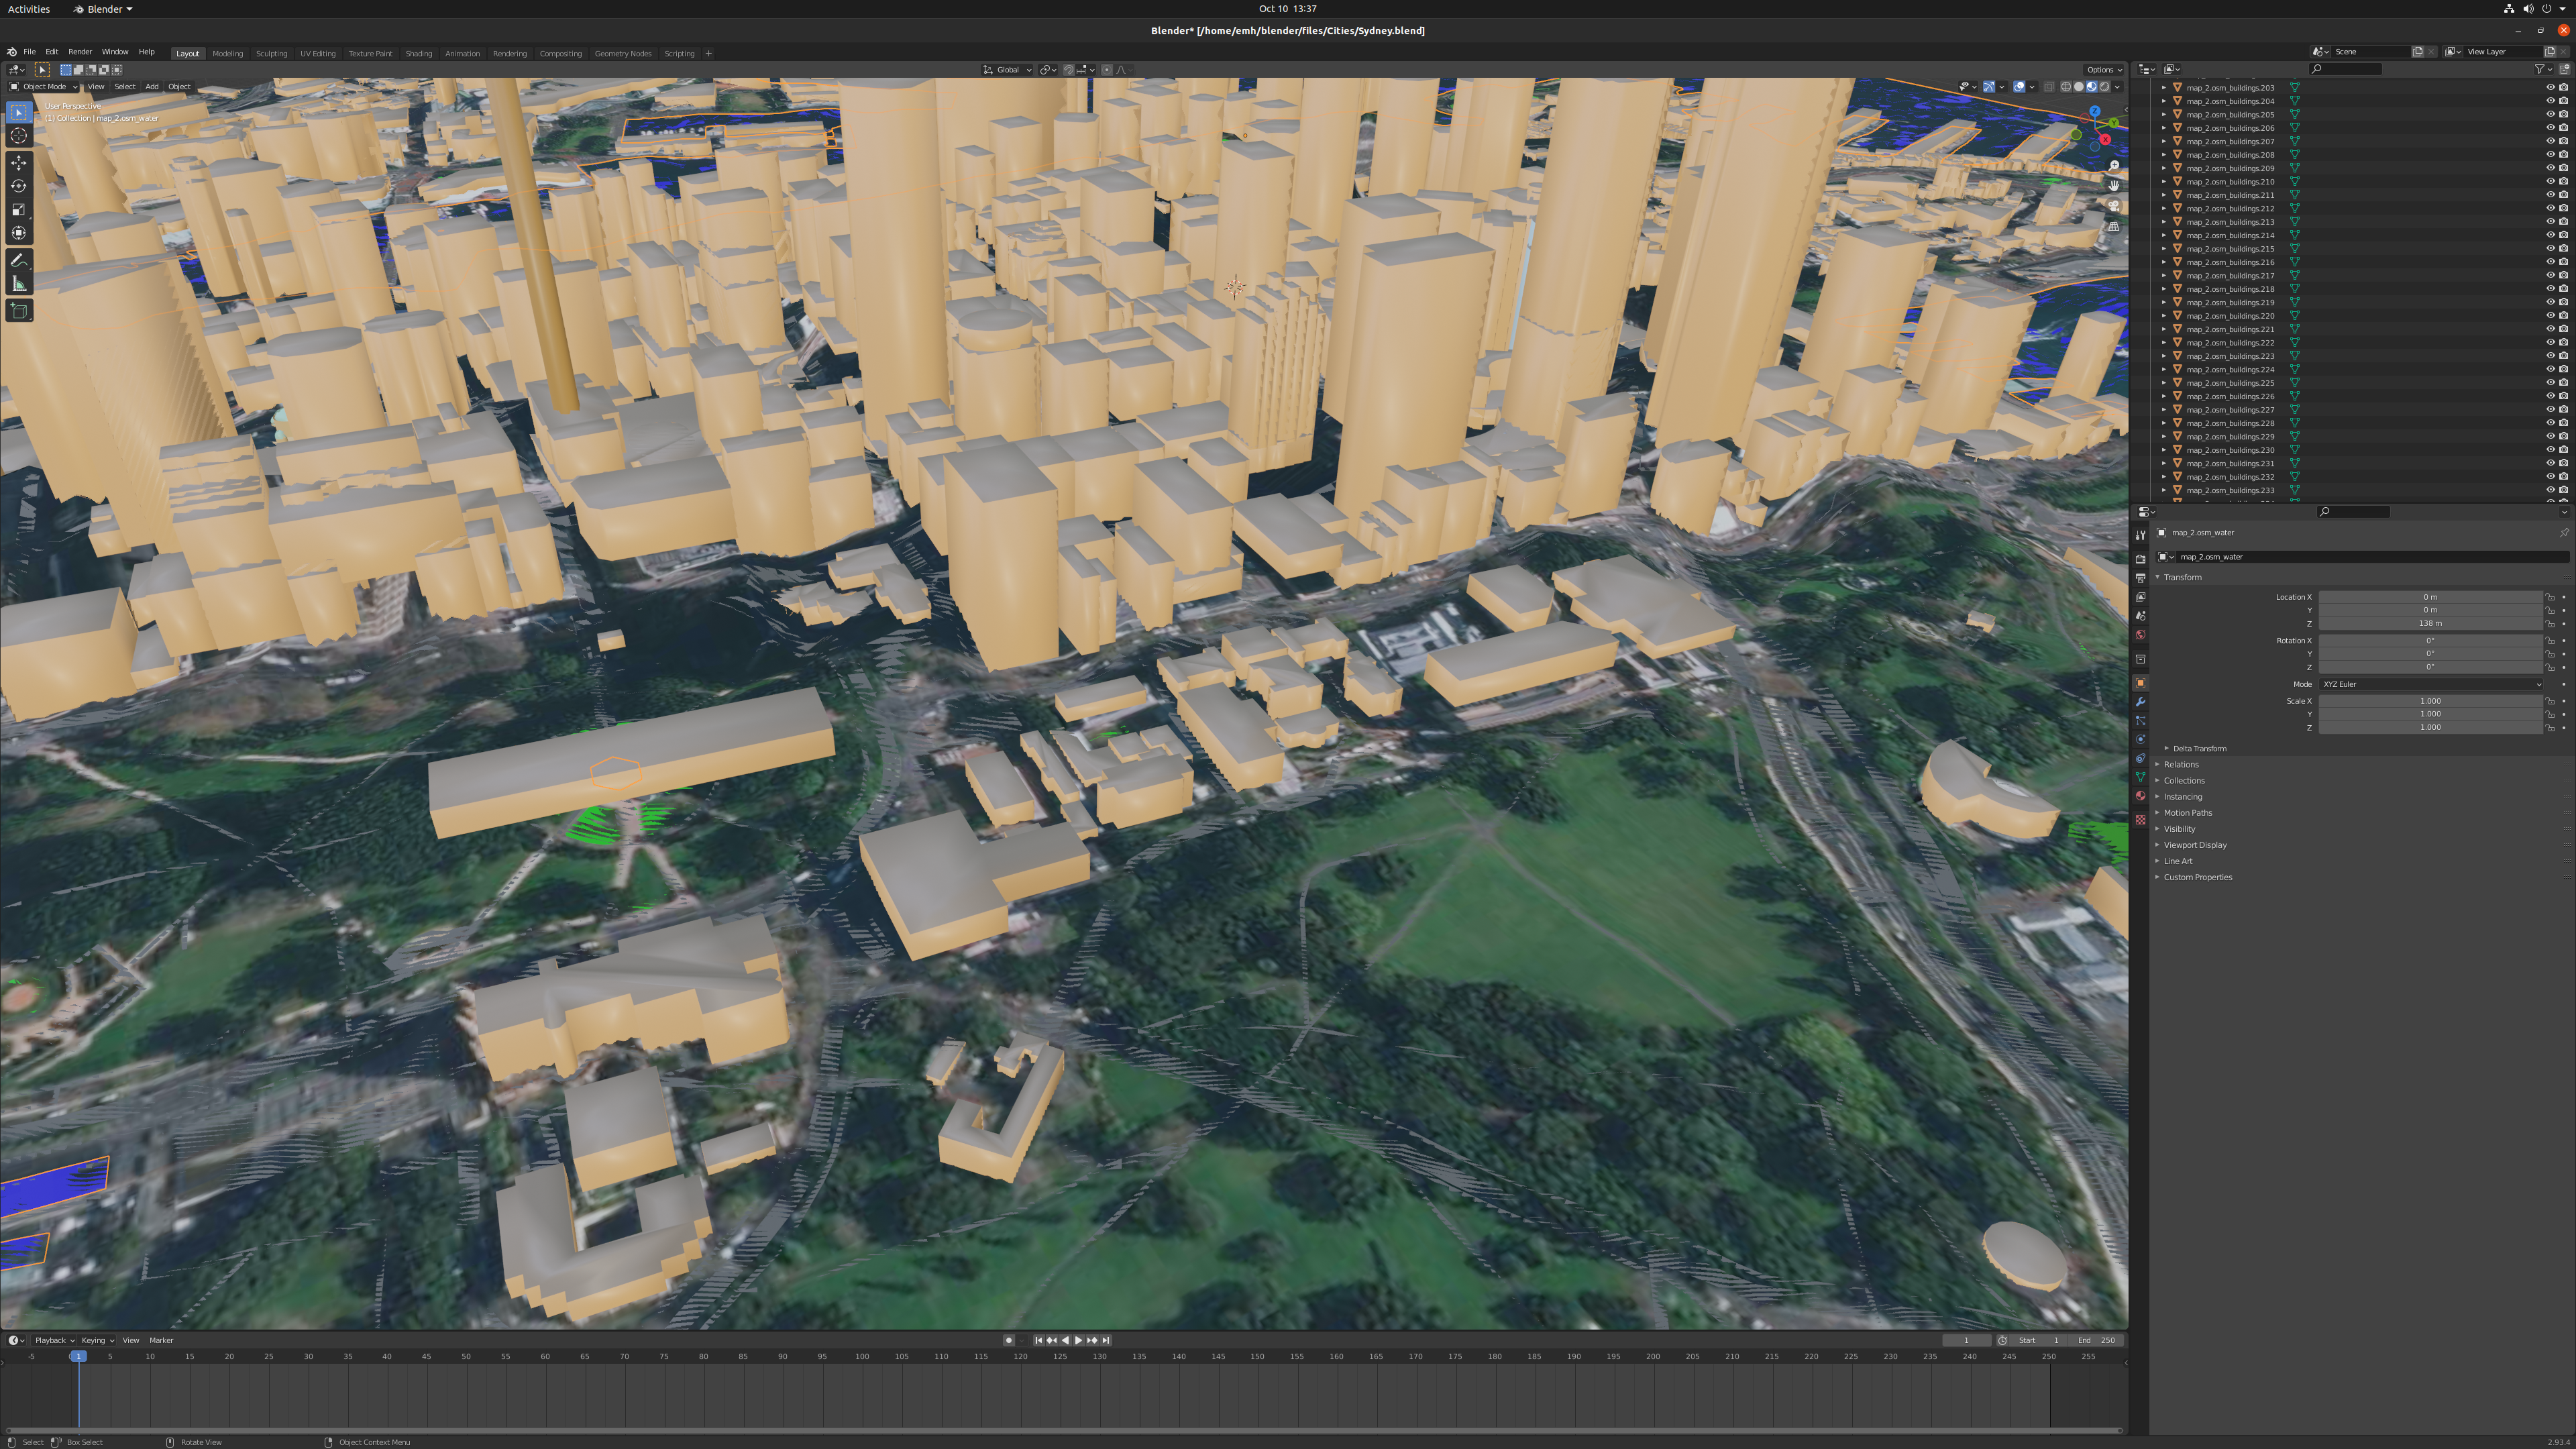Select the Move tool

[19, 163]
